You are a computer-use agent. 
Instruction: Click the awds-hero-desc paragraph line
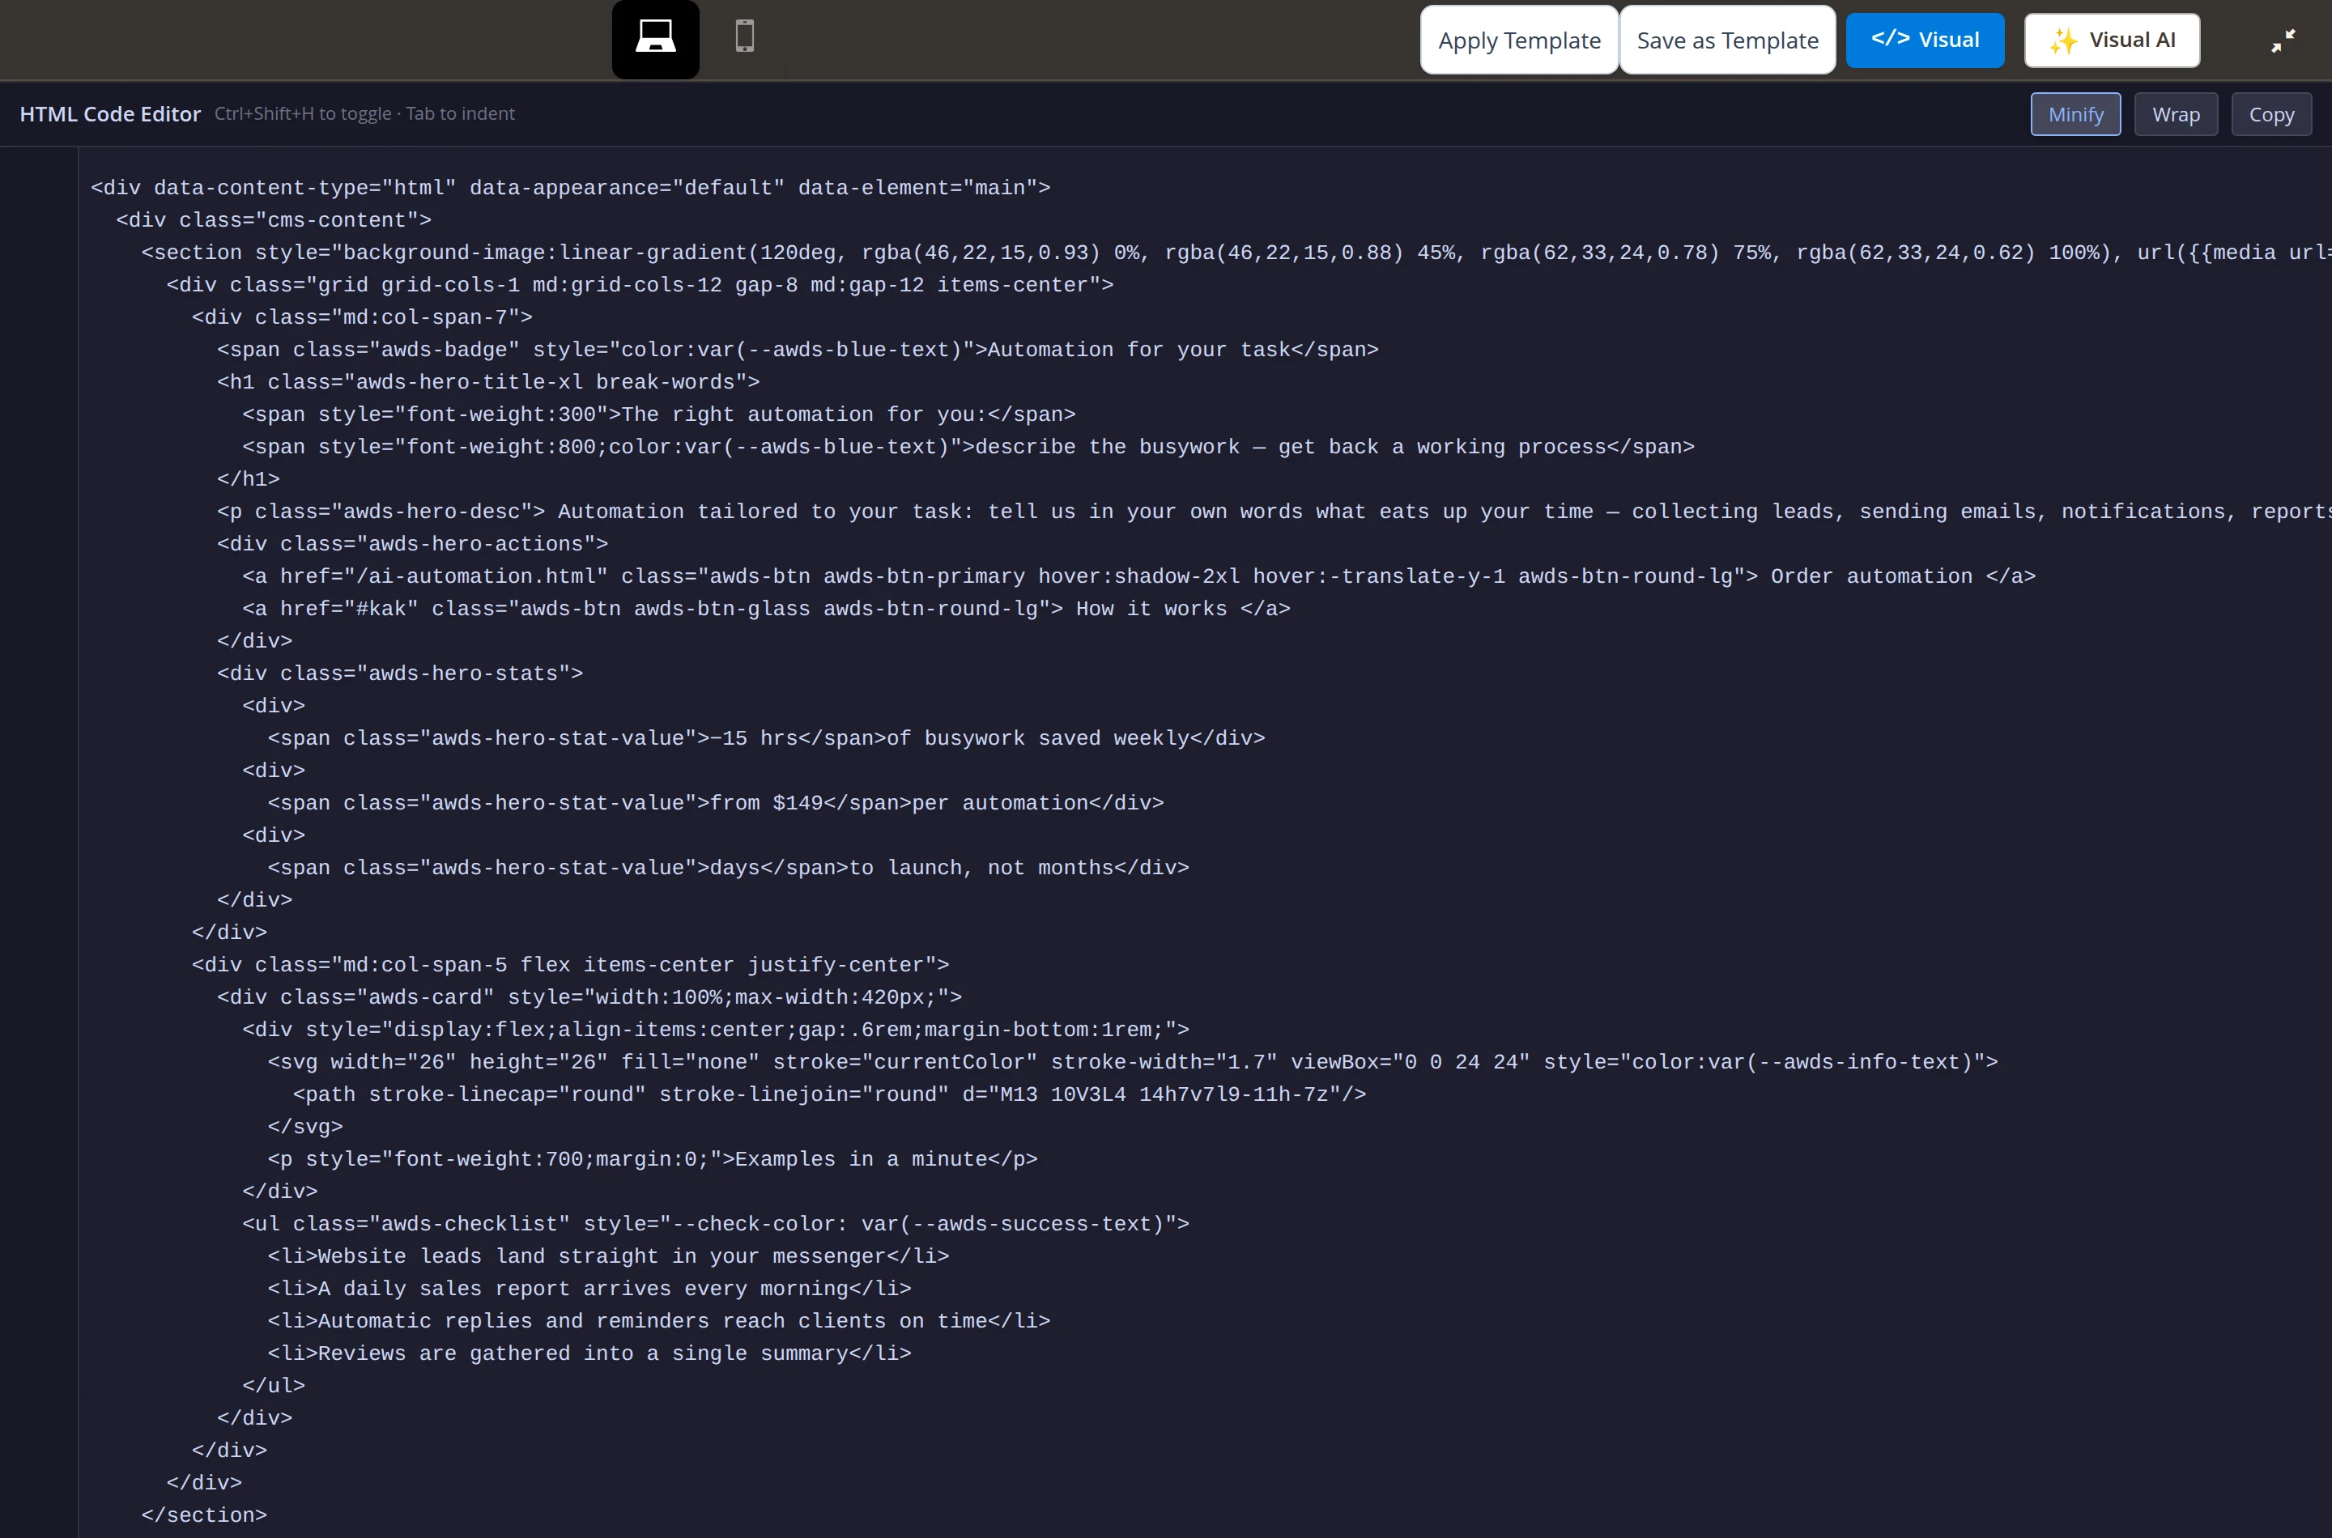click(1275, 511)
